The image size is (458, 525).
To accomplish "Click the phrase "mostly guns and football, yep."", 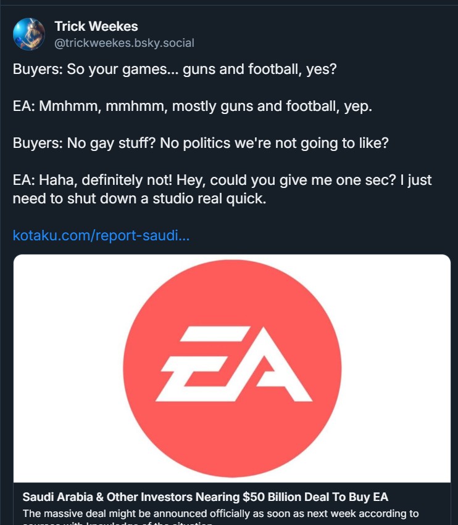I will 272,106.
